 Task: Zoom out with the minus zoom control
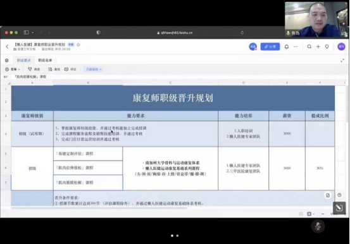[323, 214]
